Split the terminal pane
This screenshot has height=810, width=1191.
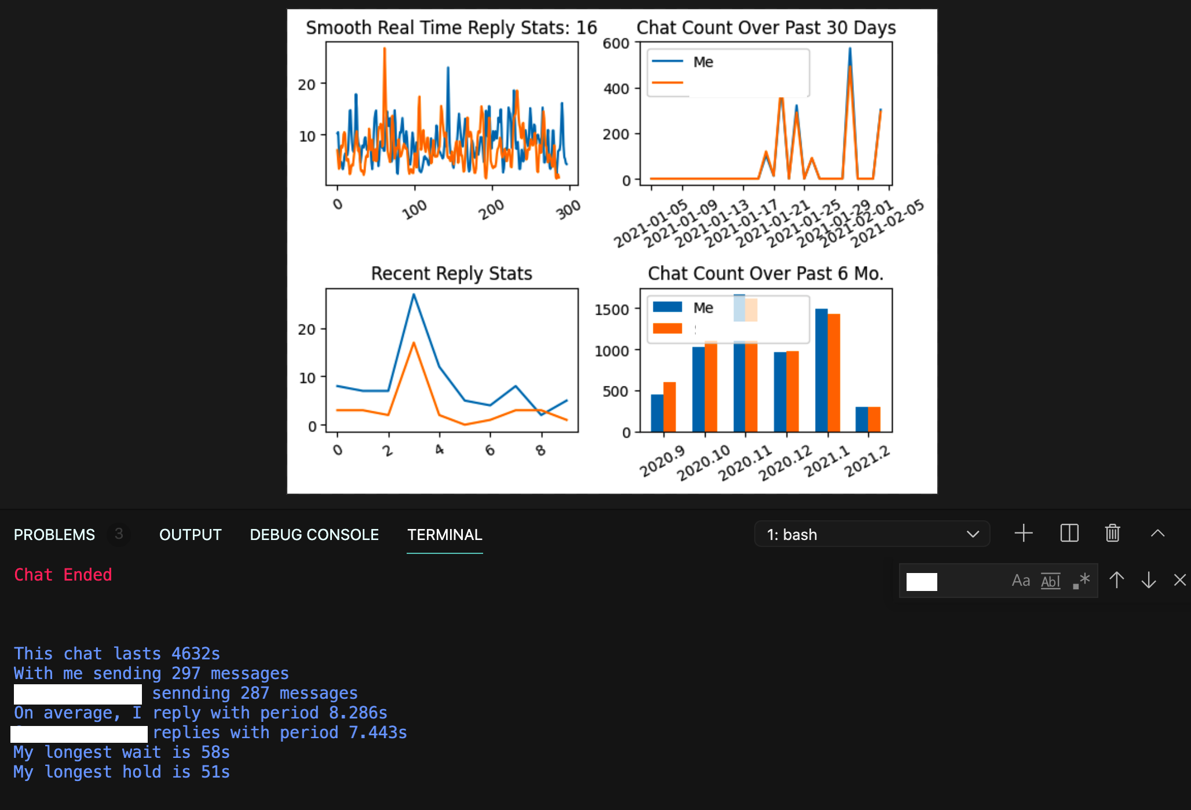click(x=1069, y=534)
